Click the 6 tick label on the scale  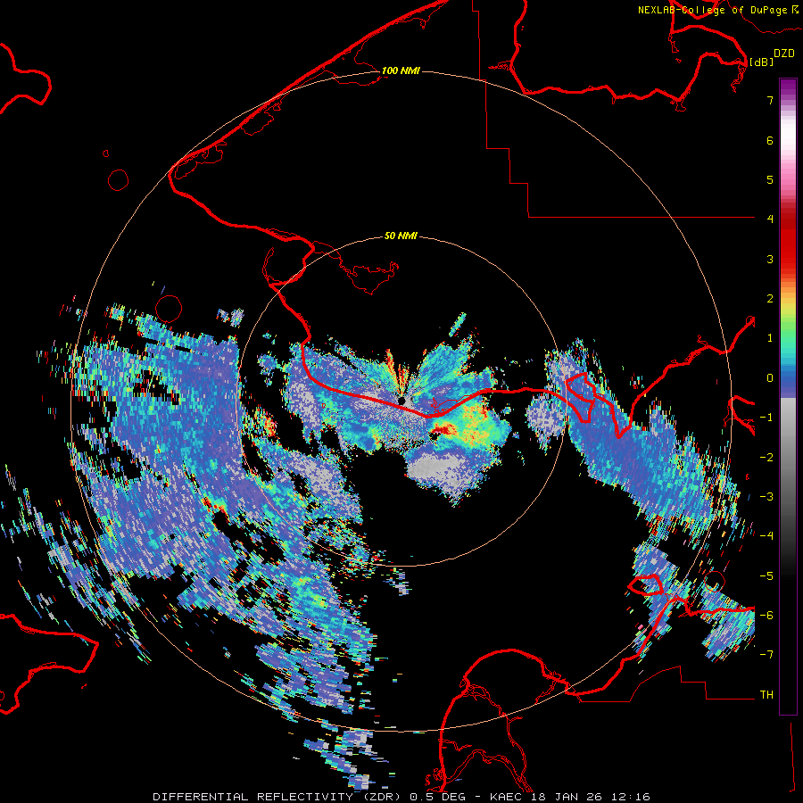[770, 140]
